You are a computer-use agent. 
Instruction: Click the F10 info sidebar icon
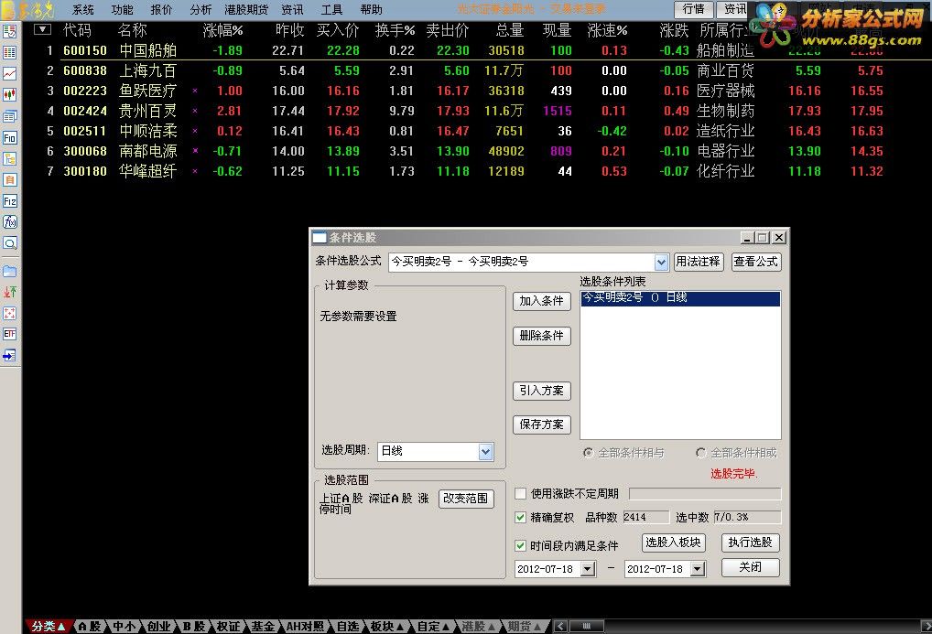tap(9, 138)
